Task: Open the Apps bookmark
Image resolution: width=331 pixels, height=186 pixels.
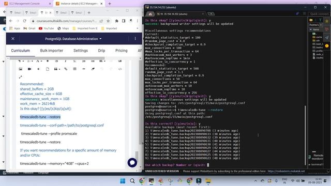Action: [x=15, y=28]
